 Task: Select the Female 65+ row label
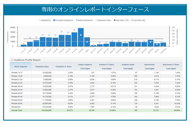coord(16,107)
